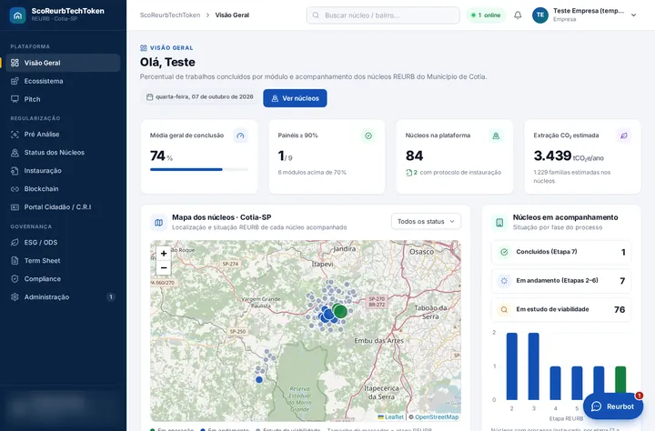This screenshot has width=655, height=431.
Task: Open Visão Geral in the sidebar
Action: (63, 63)
